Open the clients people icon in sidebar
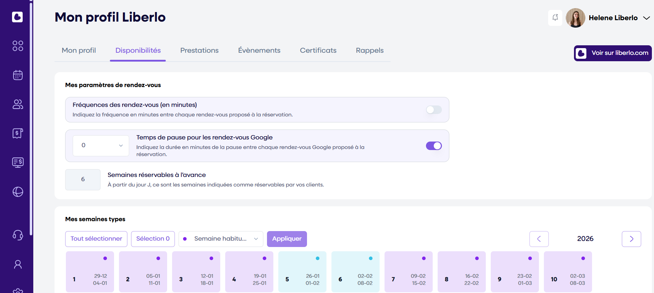This screenshot has height=293, width=654. (x=18, y=104)
